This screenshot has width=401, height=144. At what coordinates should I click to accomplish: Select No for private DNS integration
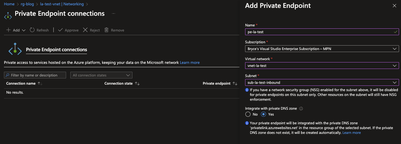tap(248, 114)
